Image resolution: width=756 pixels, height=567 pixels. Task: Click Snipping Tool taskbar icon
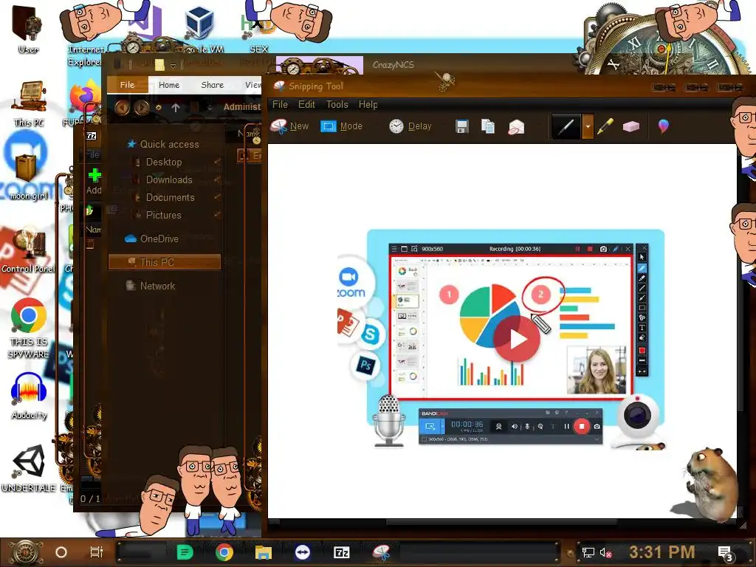381,552
